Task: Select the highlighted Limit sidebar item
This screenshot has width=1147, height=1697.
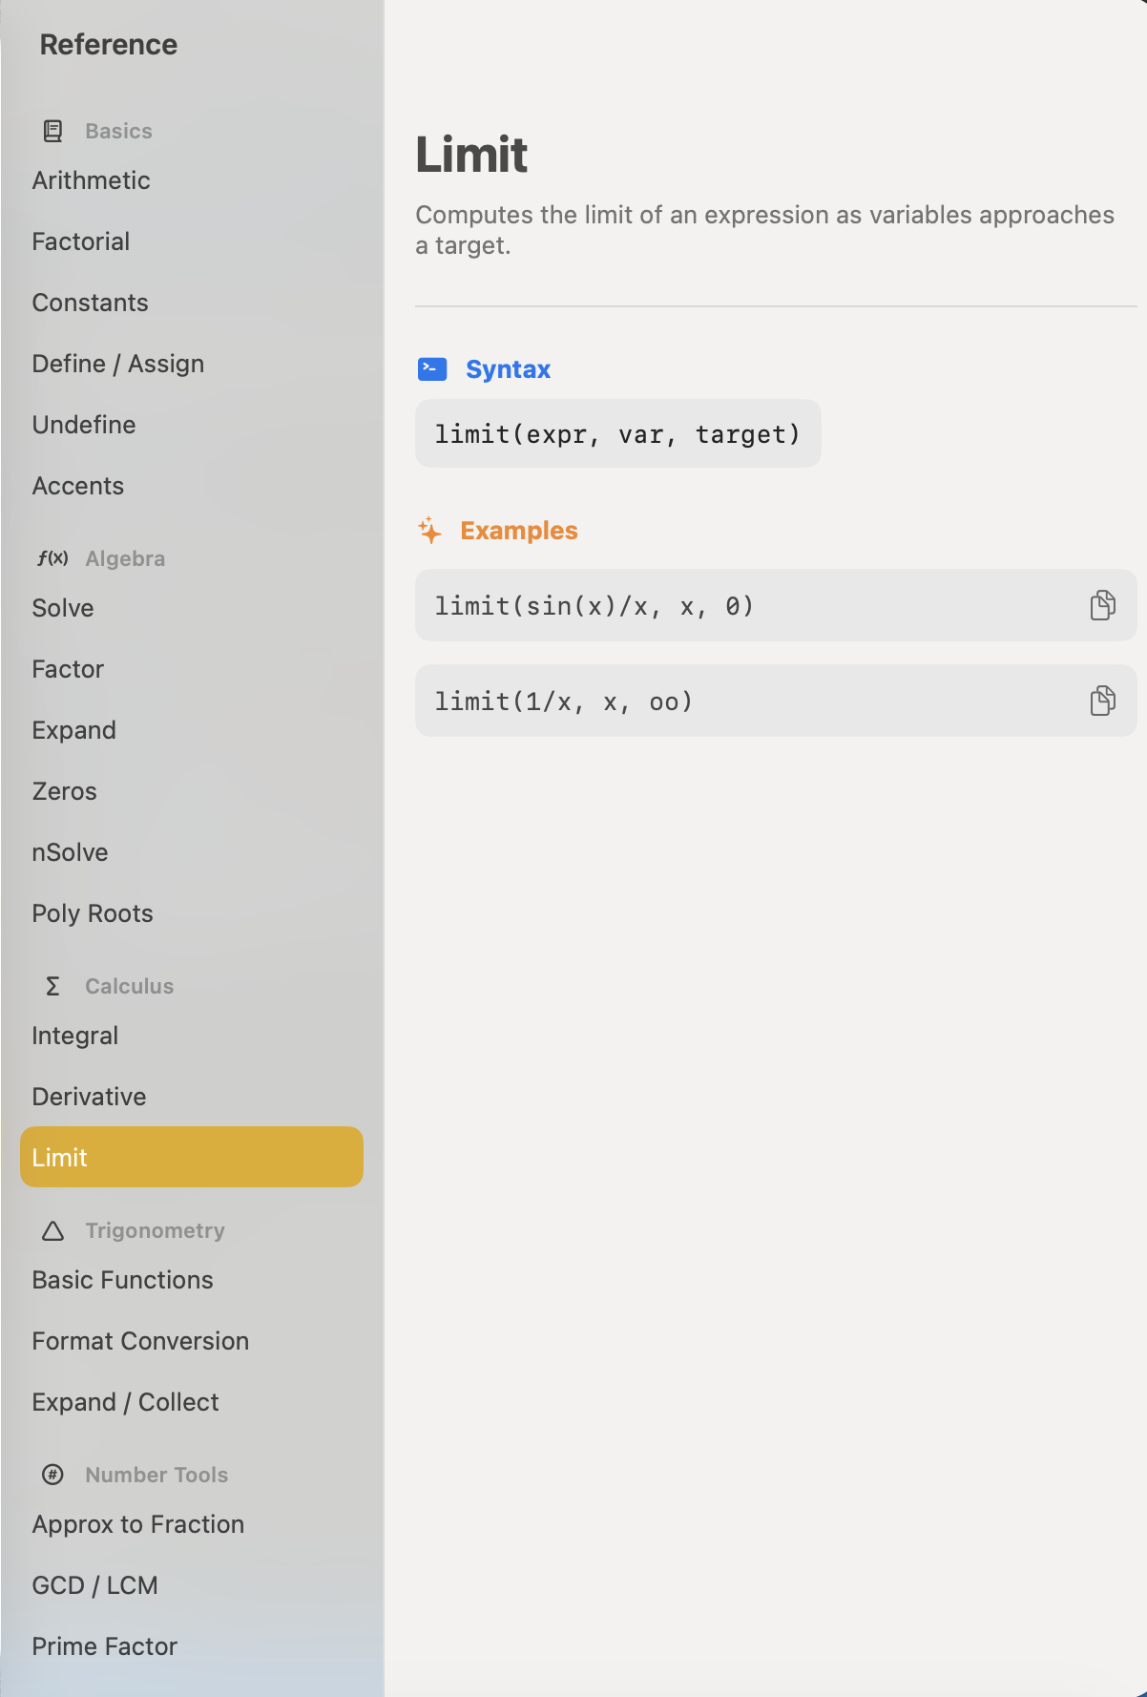Action: tap(191, 1157)
